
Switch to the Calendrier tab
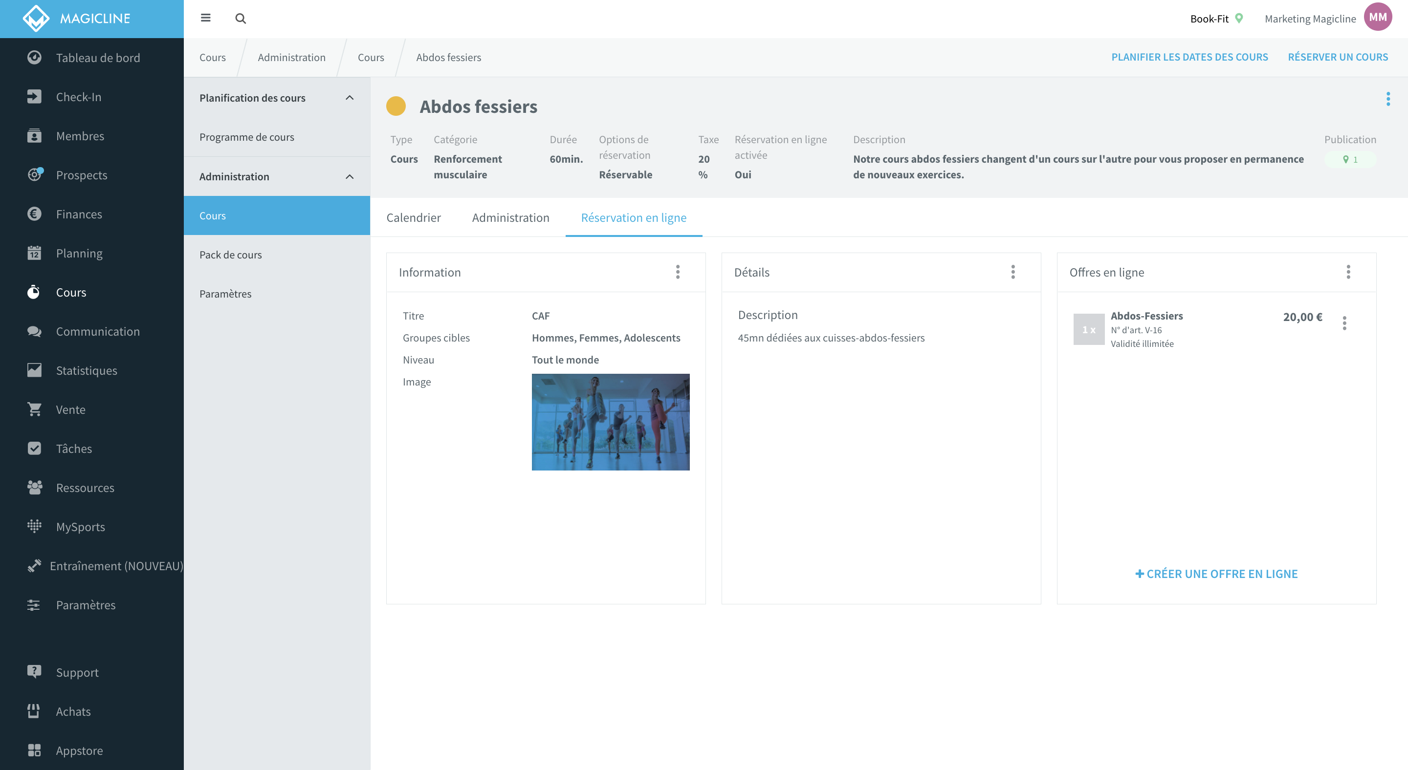coord(413,217)
